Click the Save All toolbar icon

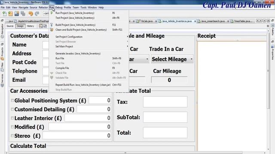click(23, 14)
